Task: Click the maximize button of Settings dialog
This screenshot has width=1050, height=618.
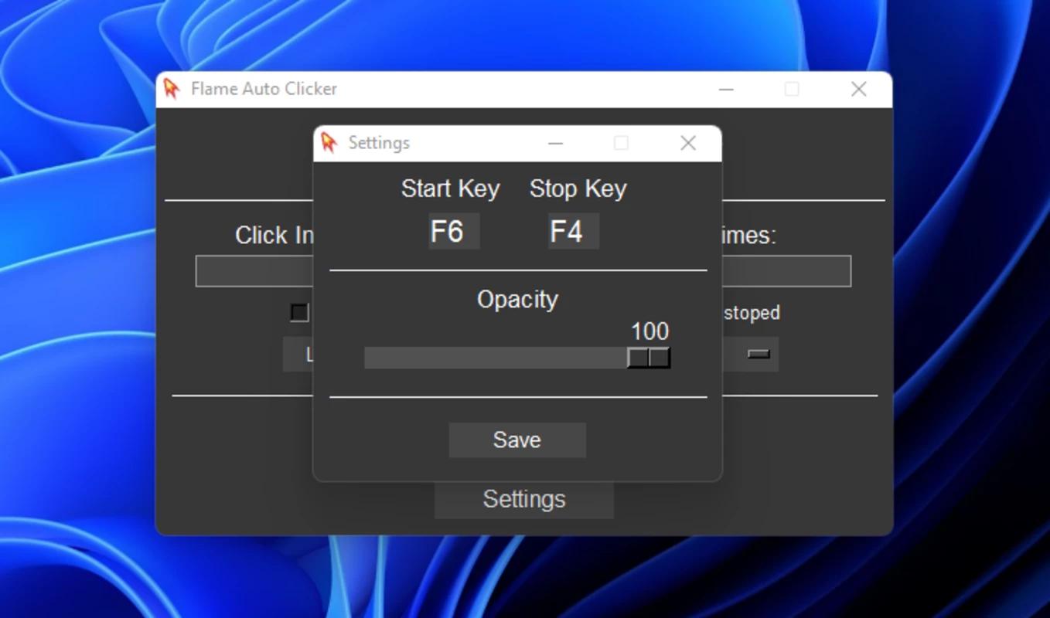Action: tap(621, 143)
